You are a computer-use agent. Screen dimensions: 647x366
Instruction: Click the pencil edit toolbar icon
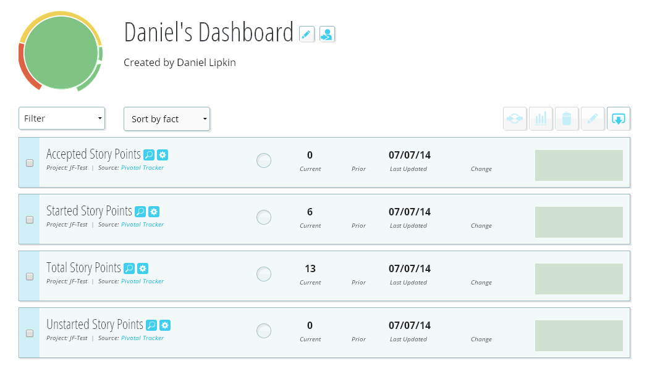click(592, 119)
